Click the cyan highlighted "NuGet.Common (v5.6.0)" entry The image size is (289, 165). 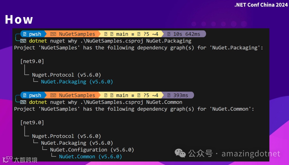90,157
